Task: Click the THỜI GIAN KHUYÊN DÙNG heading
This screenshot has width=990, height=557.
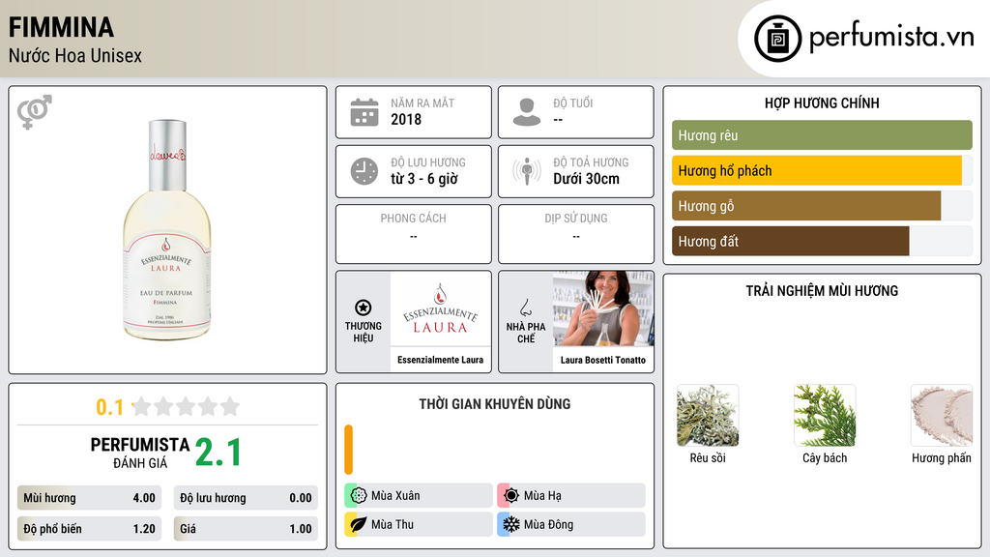Action: 495,404
